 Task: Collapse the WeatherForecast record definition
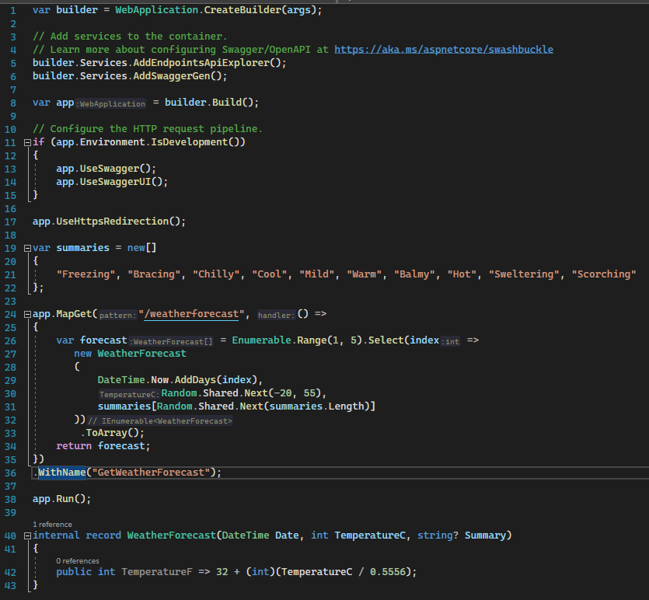pyautogui.click(x=27, y=535)
